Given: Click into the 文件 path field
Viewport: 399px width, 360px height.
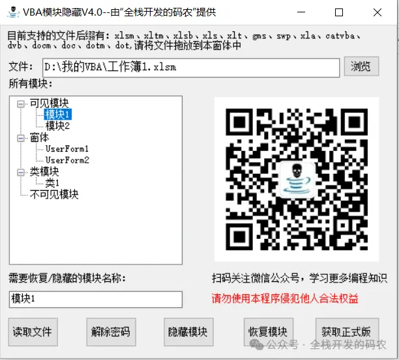Looking at the screenshot, I should 191,68.
